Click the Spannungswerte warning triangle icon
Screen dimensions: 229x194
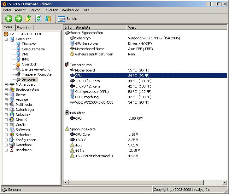coord(67,129)
